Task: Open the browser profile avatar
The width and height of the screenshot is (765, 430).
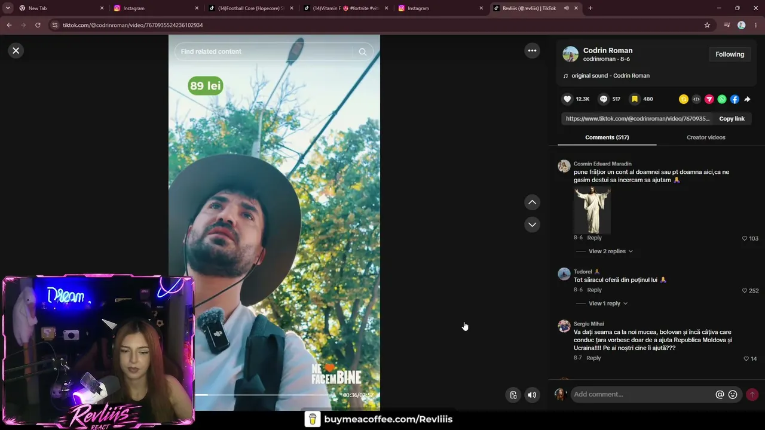Action: (x=742, y=25)
